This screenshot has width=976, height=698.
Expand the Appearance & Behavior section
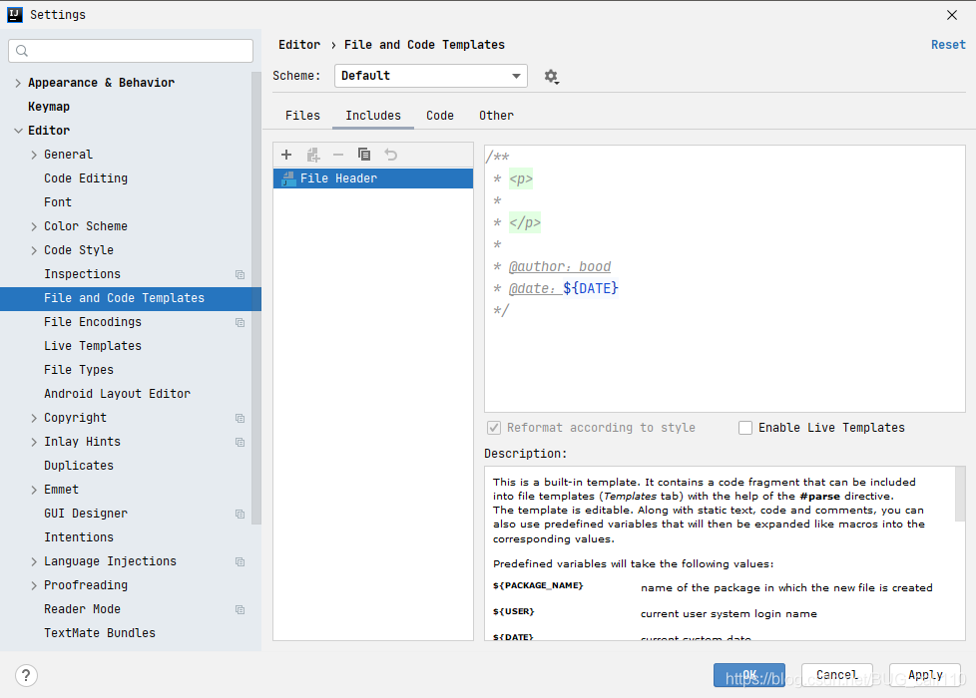(17, 82)
